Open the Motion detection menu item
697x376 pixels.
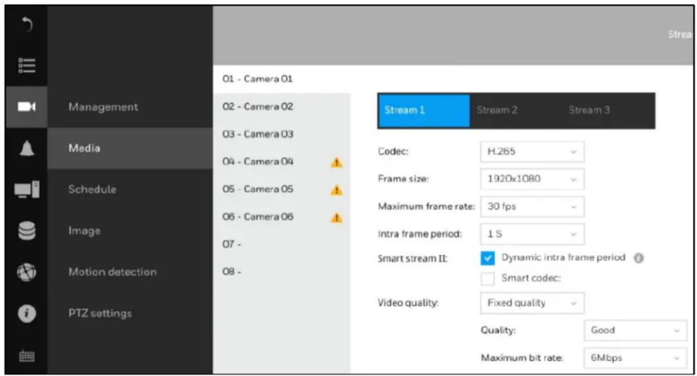[130, 272]
